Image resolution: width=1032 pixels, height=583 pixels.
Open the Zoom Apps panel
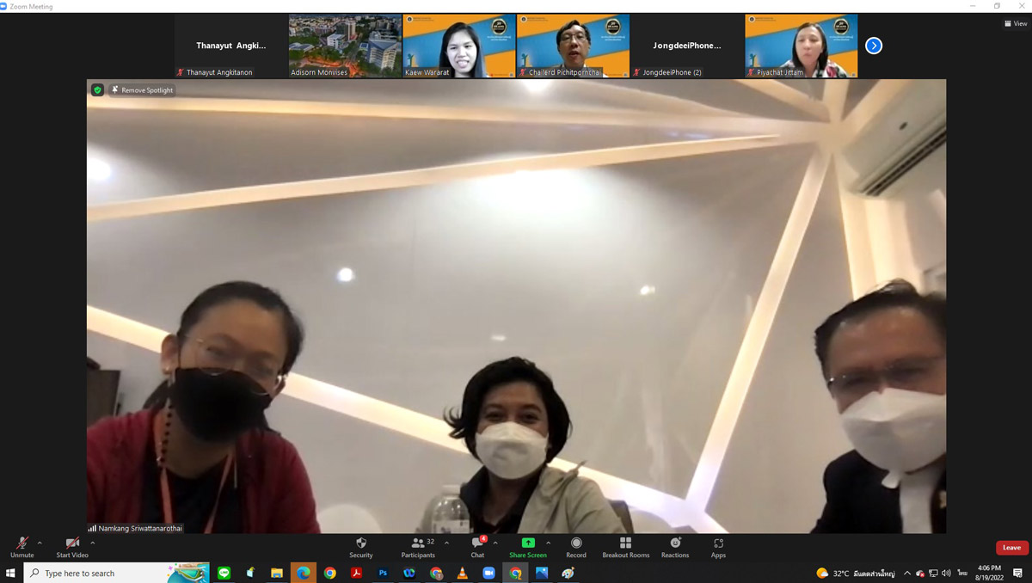pyautogui.click(x=718, y=547)
